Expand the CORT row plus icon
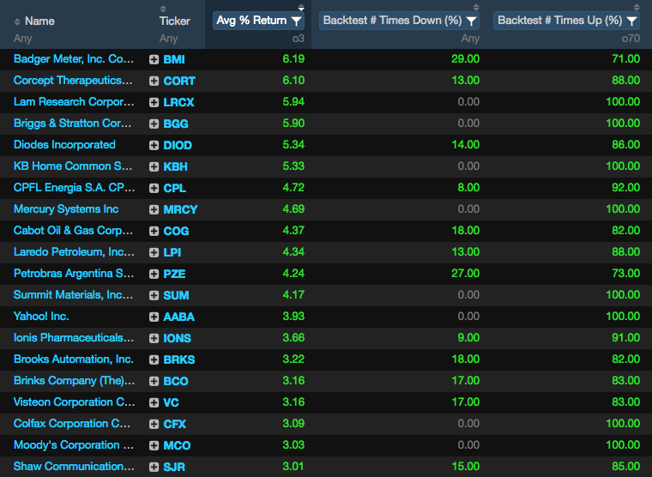Screen dimensions: 652x477 [x=154, y=82]
